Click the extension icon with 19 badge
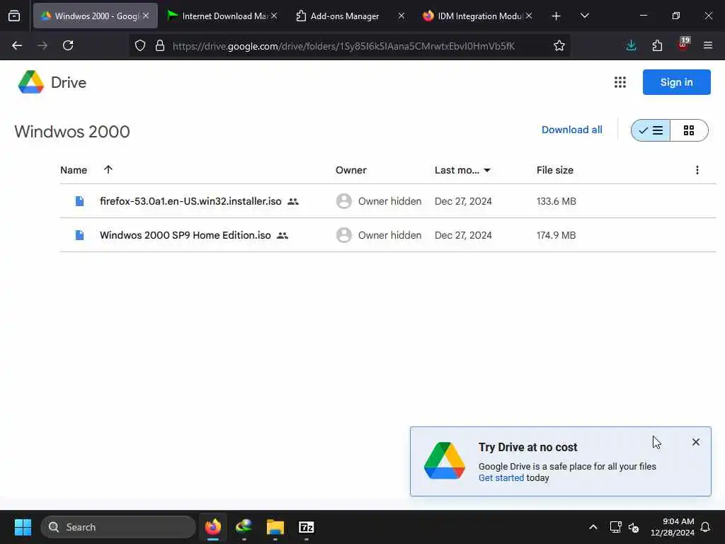 683,45
